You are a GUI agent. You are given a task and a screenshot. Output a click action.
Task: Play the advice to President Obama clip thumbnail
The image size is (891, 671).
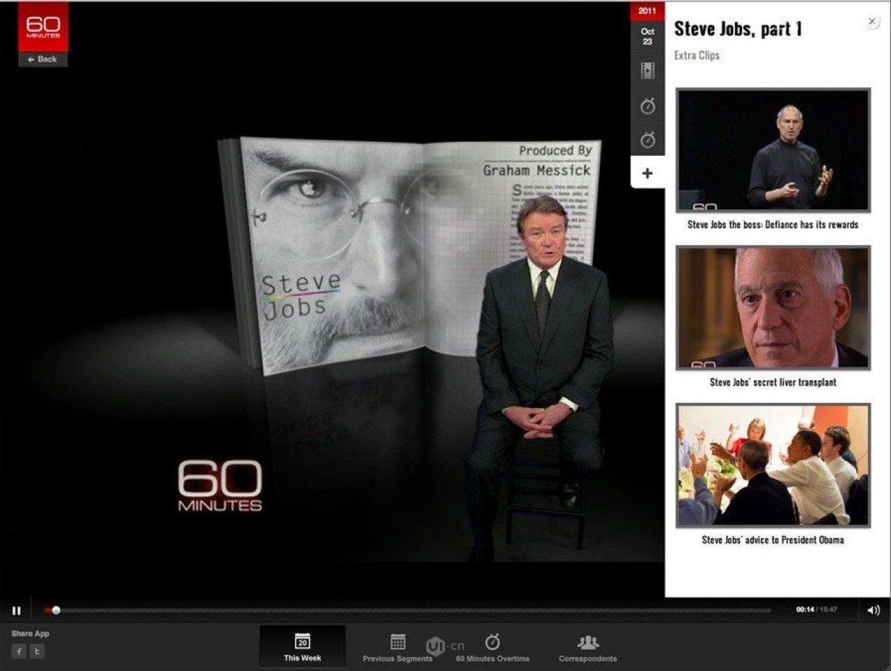pyautogui.click(x=773, y=465)
